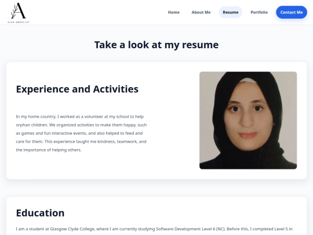Select the Resume nav item

point(231,12)
